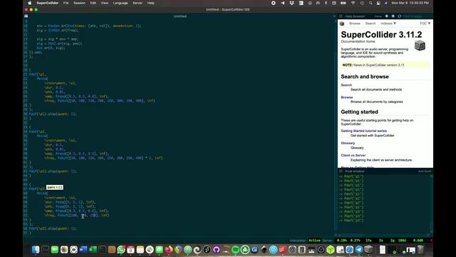
Task: Click the Home button in the help browser
Action: (378, 16)
